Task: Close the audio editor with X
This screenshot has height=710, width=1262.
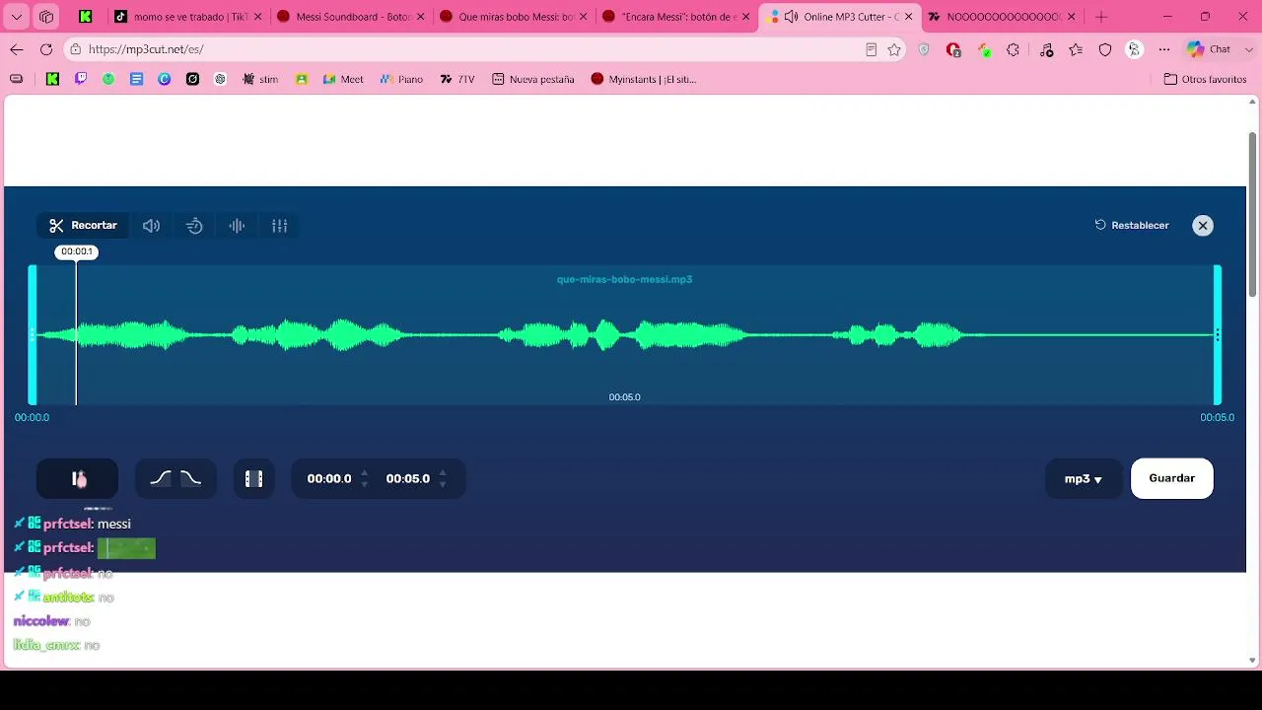Action: (1203, 226)
